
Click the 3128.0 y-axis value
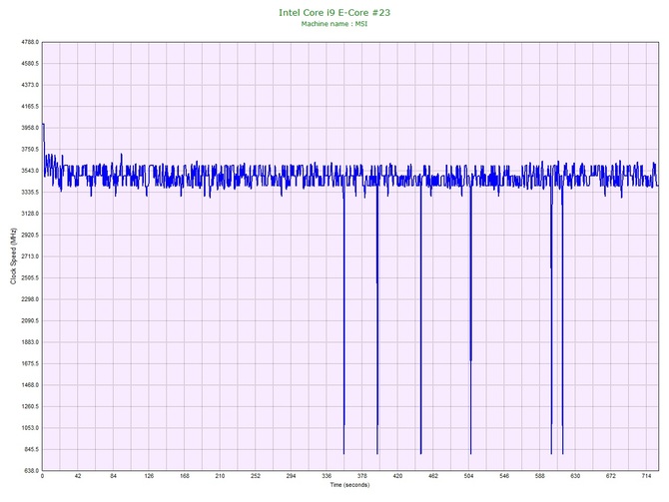[x=30, y=214]
